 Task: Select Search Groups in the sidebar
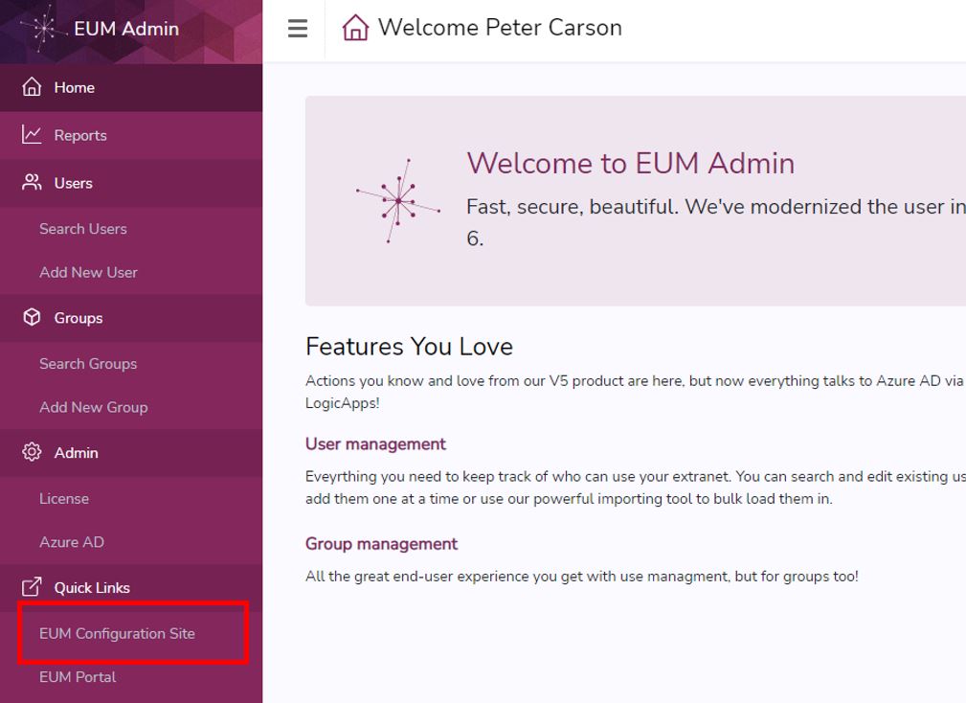point(88,364)
